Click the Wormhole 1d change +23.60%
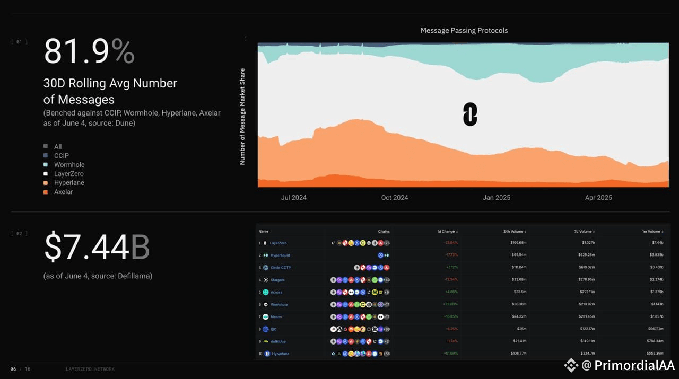679x379 pixels. click(x=450, y=304)
